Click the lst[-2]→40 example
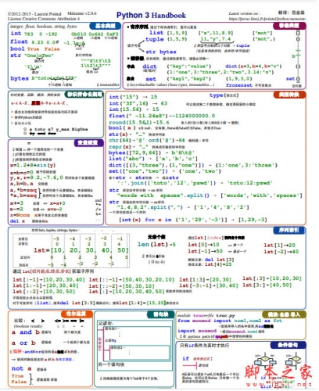Viewport: 319px width, 391px height. pyautogui.click(x=281, y=252)
